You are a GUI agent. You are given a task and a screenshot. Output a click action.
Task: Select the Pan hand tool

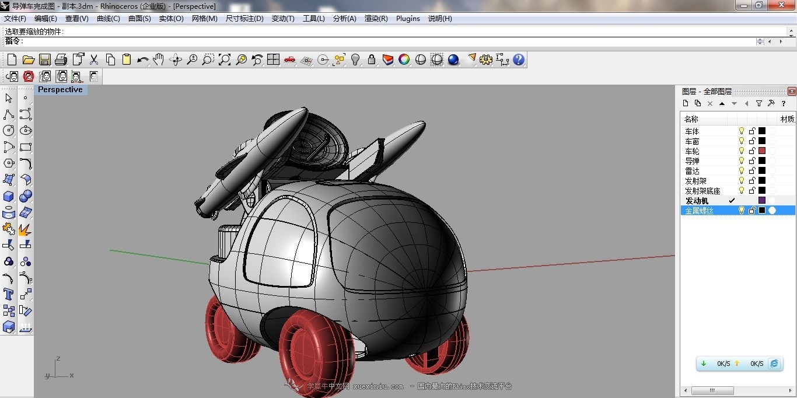159,60
